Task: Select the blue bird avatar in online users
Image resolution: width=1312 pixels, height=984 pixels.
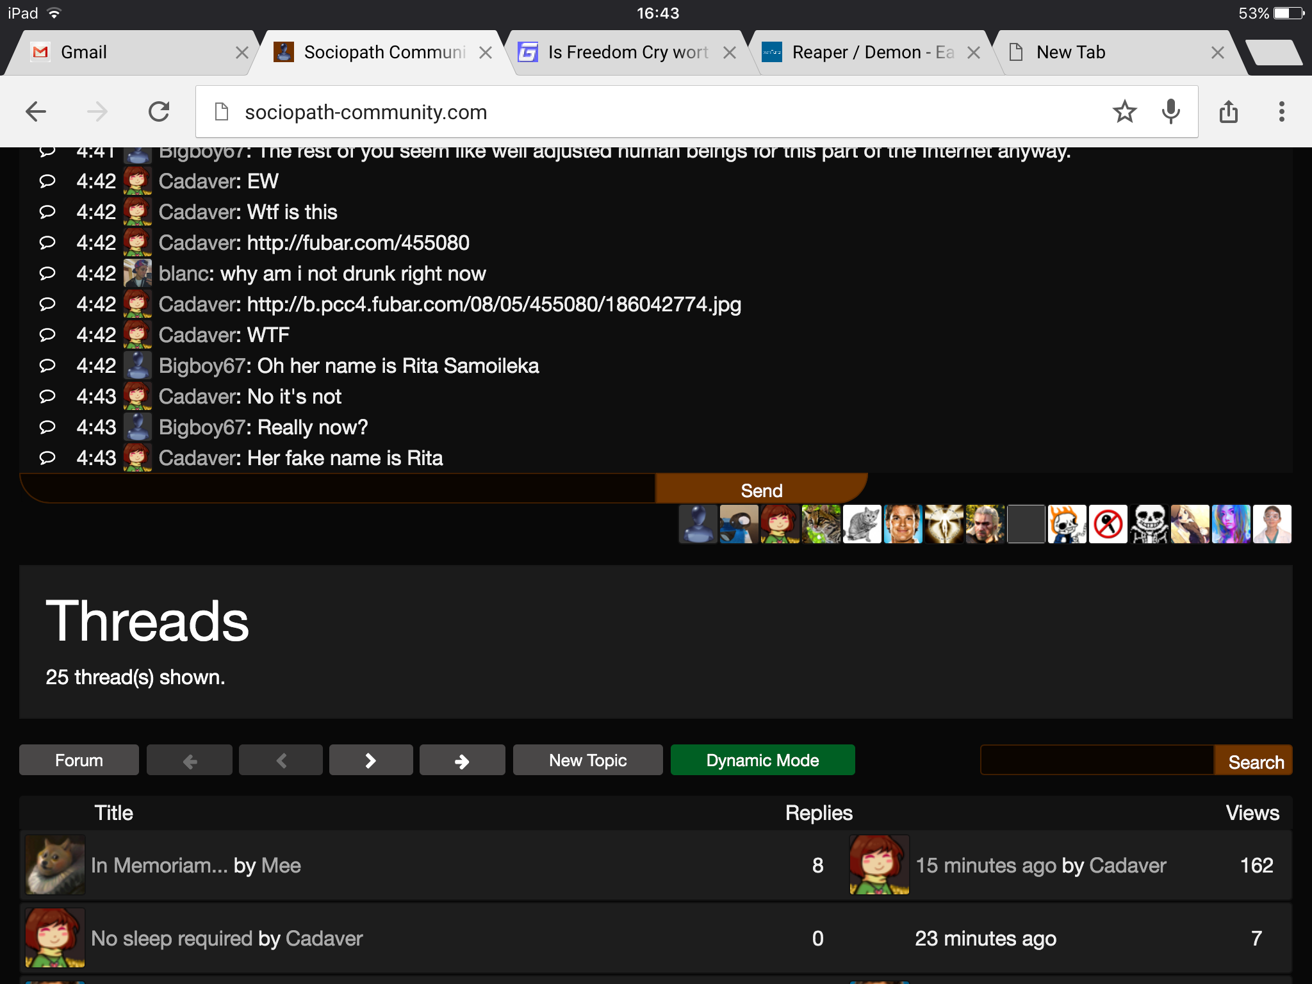Action: (739, 524)
